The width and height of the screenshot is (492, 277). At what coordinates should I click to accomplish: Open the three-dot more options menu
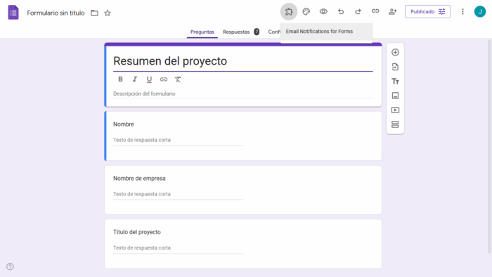click(462, 12)
